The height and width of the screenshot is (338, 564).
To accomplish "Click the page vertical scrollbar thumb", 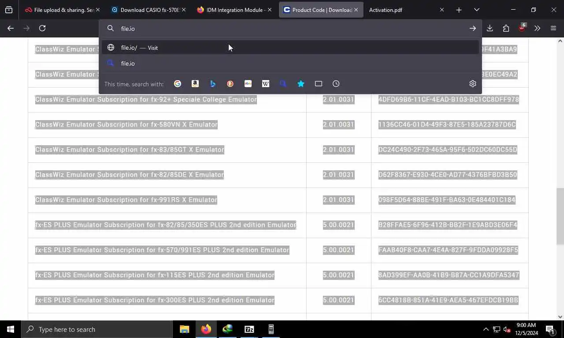I will (560, 217).
